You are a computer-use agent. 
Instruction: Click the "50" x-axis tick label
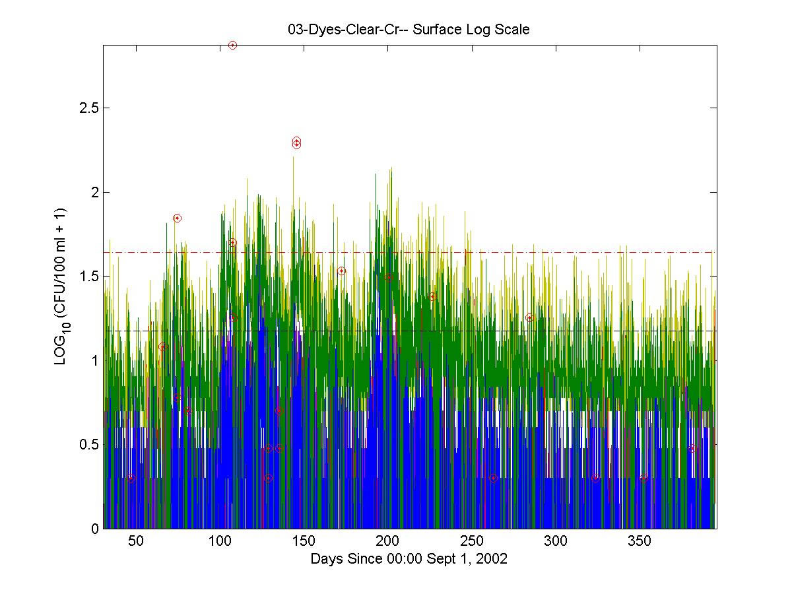(x=135, y=542)
